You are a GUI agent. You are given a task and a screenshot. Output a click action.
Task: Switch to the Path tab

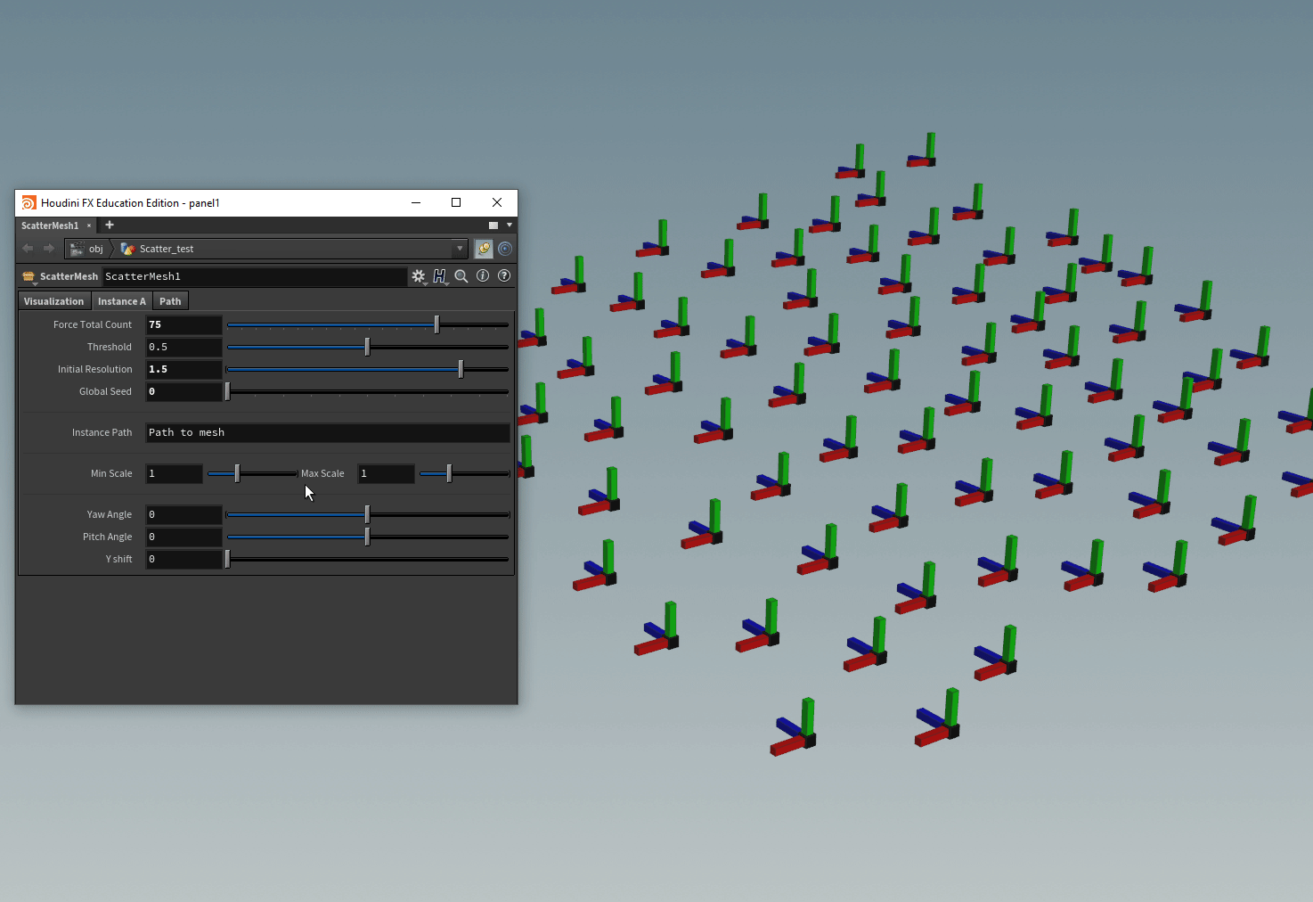coord(169,301)
